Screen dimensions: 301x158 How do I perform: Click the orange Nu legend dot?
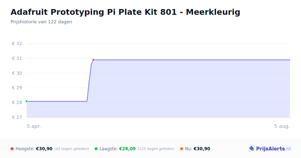182,149
